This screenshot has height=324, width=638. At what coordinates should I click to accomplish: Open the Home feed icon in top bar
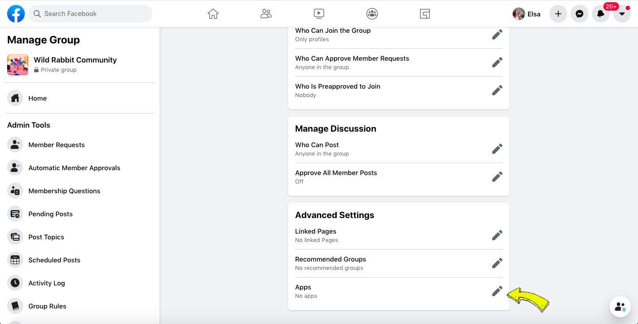click(x=213, y=14)
